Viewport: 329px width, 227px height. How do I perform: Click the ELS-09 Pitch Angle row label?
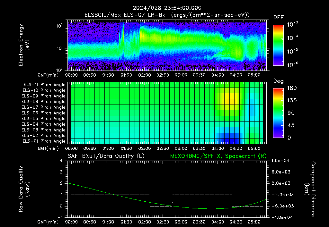coord(44,96)
